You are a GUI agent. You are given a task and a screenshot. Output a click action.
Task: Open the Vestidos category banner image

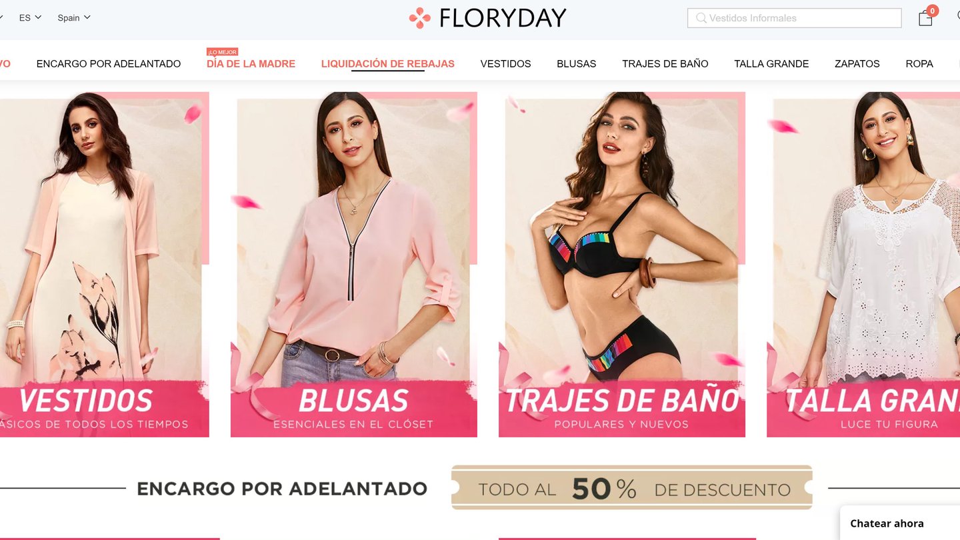(103, 265)
